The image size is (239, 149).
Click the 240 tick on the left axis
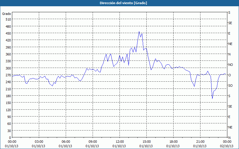pos(8,82)
